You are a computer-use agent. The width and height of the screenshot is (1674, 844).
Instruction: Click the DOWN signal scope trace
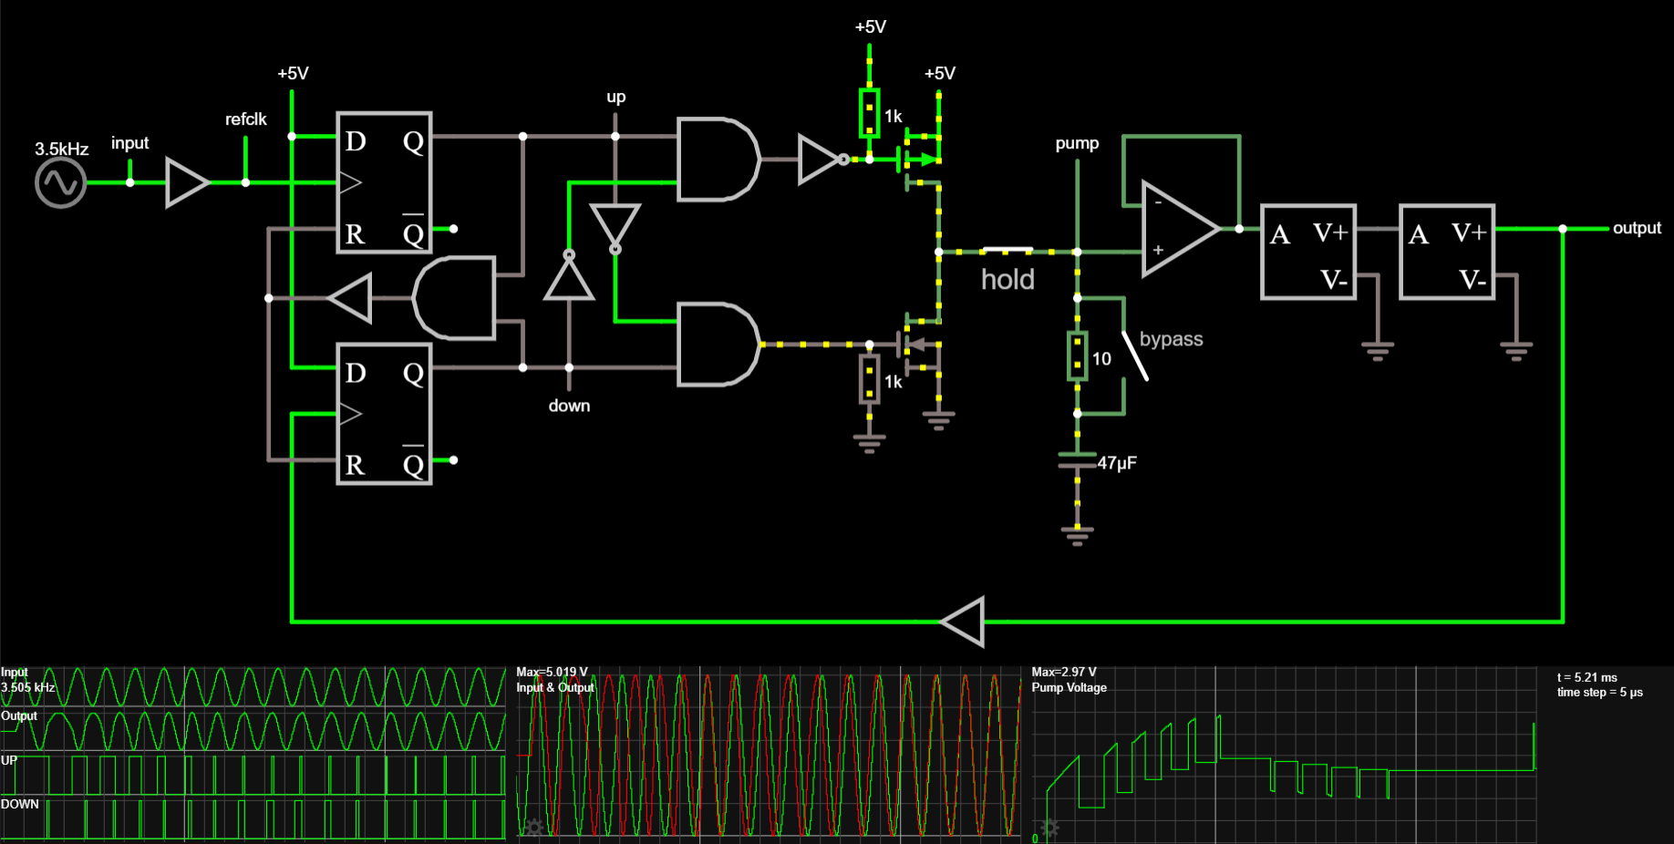coord(253,819)
